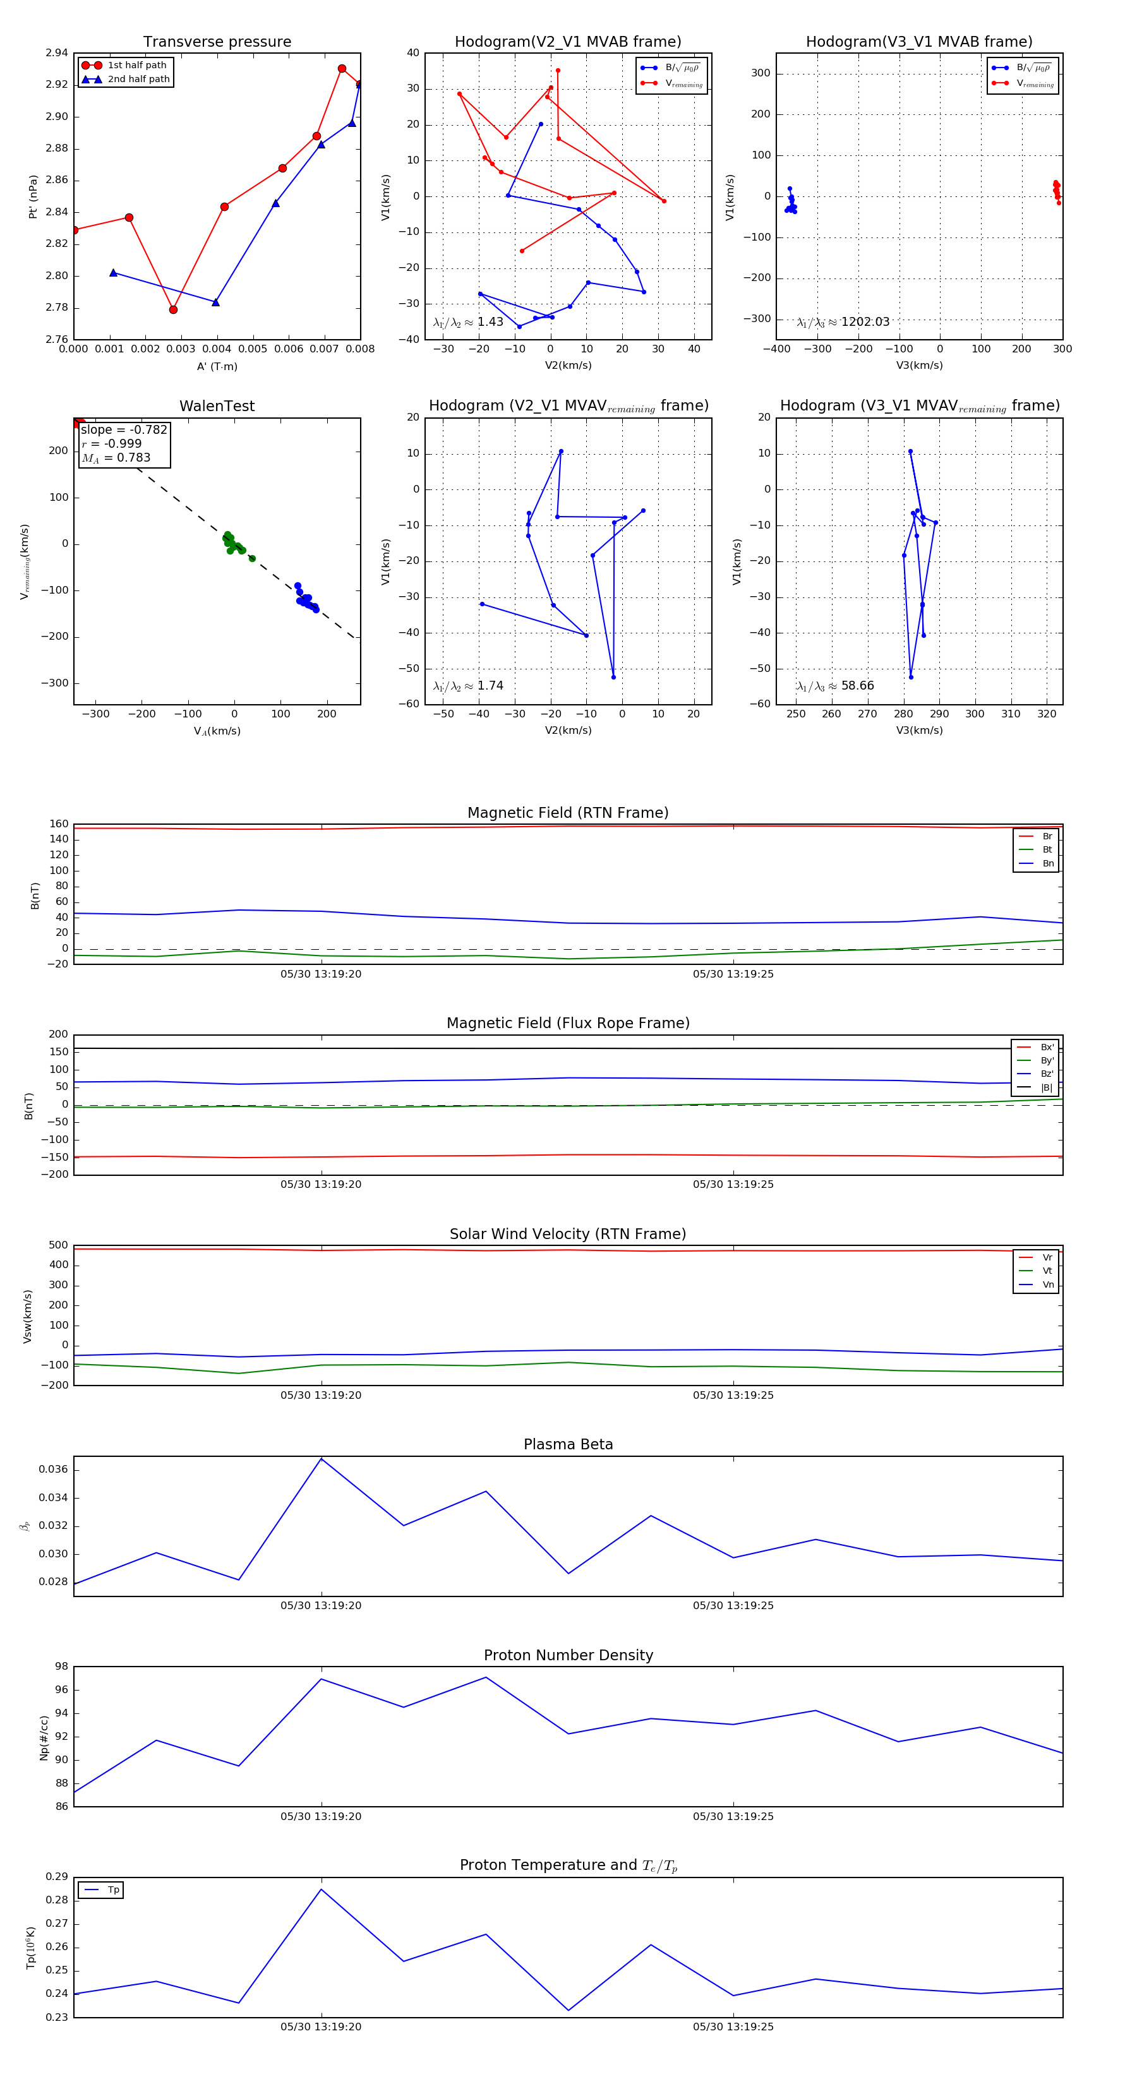The image size is (1137, 2084).
Task: Click the 'Proton Number Density' title
Action: click(x=568, y=1655)
